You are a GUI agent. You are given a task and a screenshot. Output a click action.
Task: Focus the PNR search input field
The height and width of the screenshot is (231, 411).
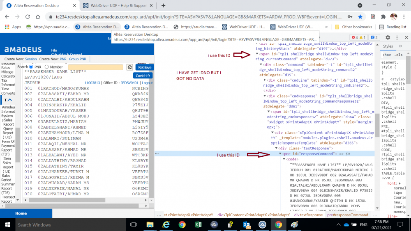click(x=95, y=67)
